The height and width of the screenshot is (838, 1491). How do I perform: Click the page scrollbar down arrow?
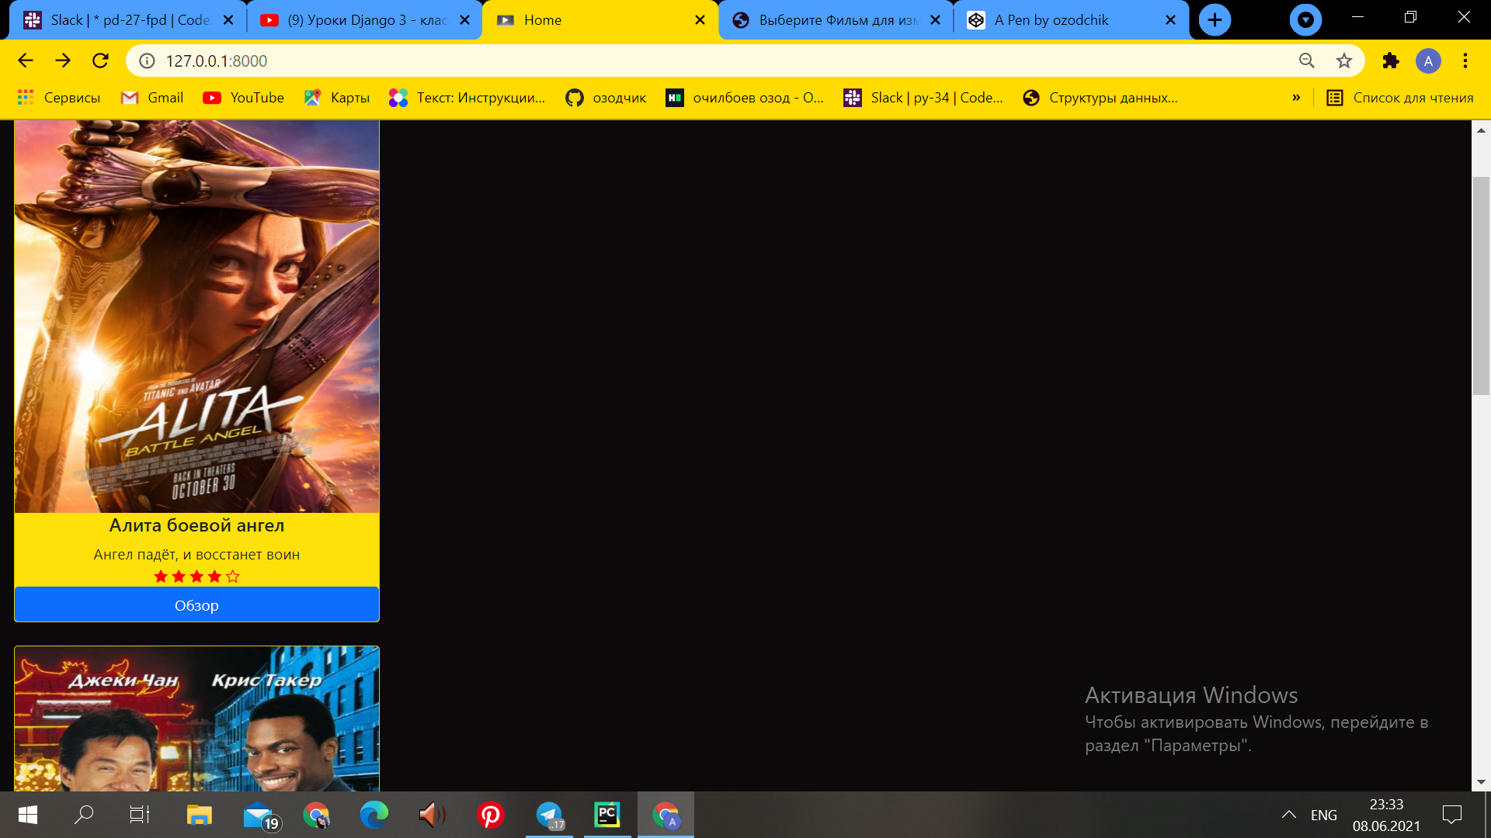(x=1481, y=782)
